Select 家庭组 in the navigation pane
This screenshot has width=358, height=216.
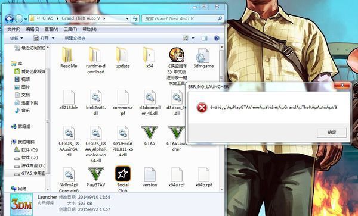[x=21, y=126]
